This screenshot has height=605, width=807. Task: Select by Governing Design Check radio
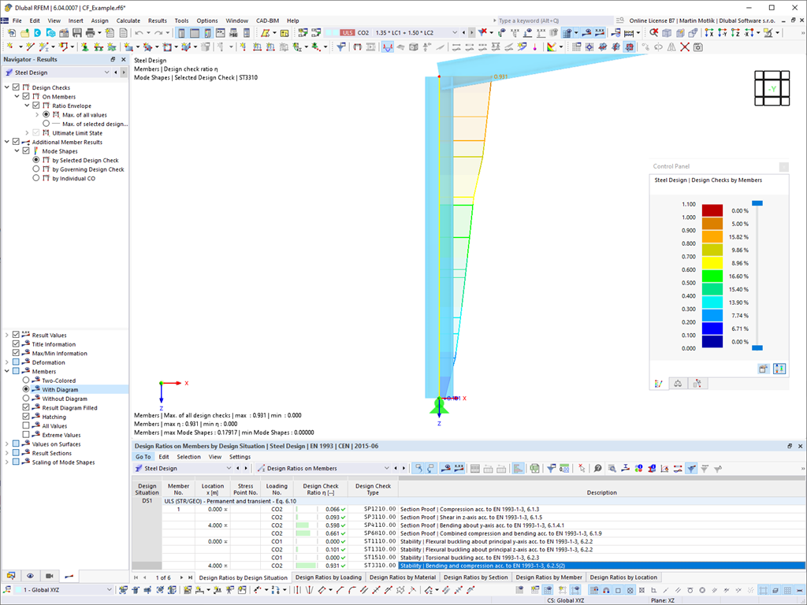click(36, 169)
